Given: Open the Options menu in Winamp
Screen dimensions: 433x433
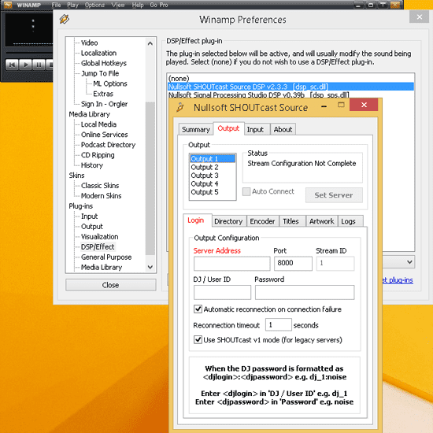Looking at the screenshot, I should 94,5.
